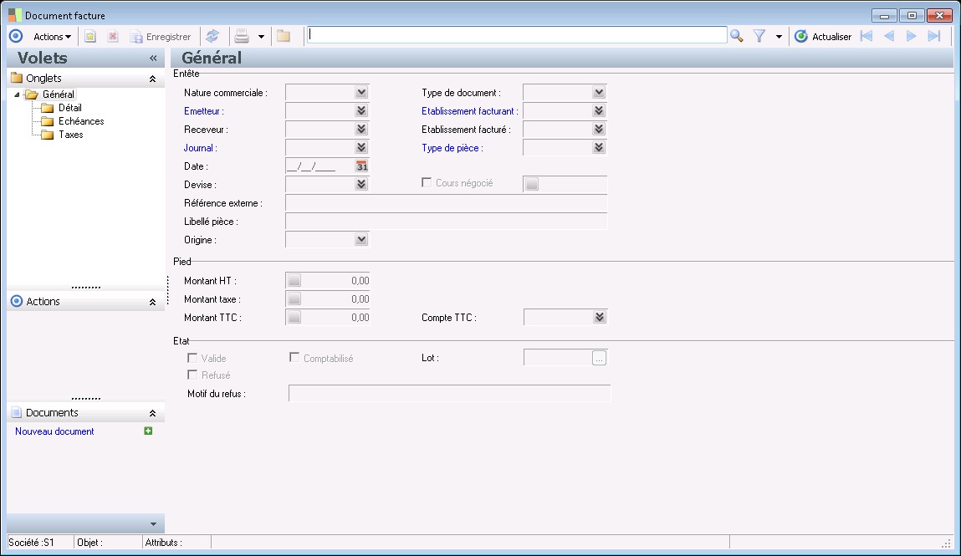Screen dimensions: 961x556
Task: Click the printer icon in the toolbar
Action: pos(242,36)
